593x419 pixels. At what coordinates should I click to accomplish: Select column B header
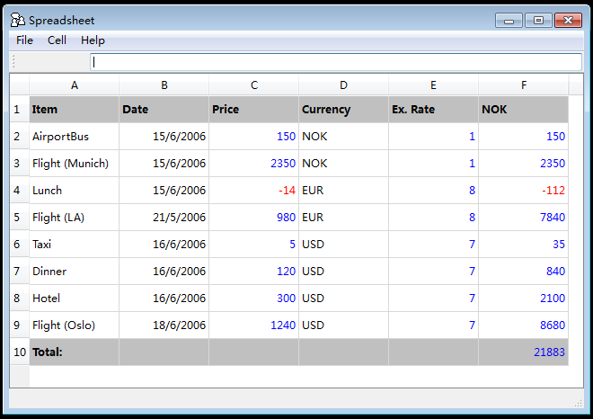click(x=164, y=85)
